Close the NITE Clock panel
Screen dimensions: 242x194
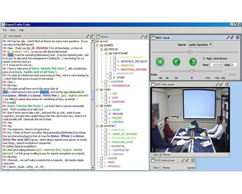coord(238,37)
